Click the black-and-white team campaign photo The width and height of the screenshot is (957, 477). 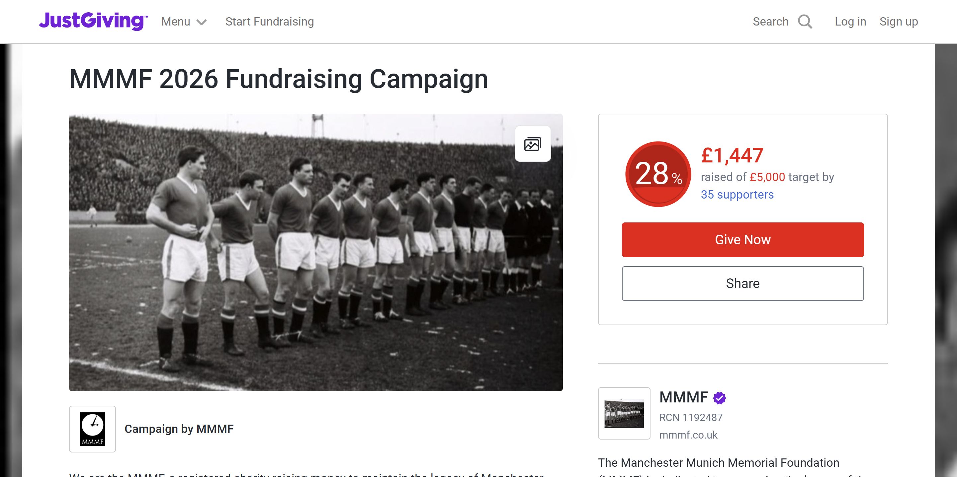316,252
